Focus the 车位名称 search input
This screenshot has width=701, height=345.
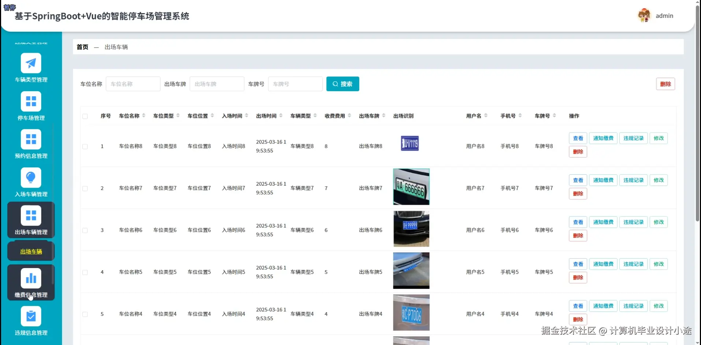tap(133, 84)
